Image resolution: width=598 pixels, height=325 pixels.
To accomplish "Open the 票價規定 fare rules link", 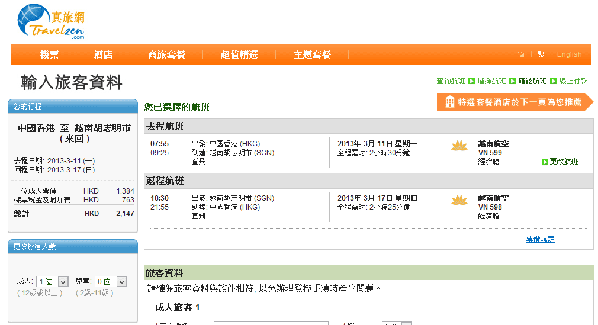I will (x=540, y=239).
